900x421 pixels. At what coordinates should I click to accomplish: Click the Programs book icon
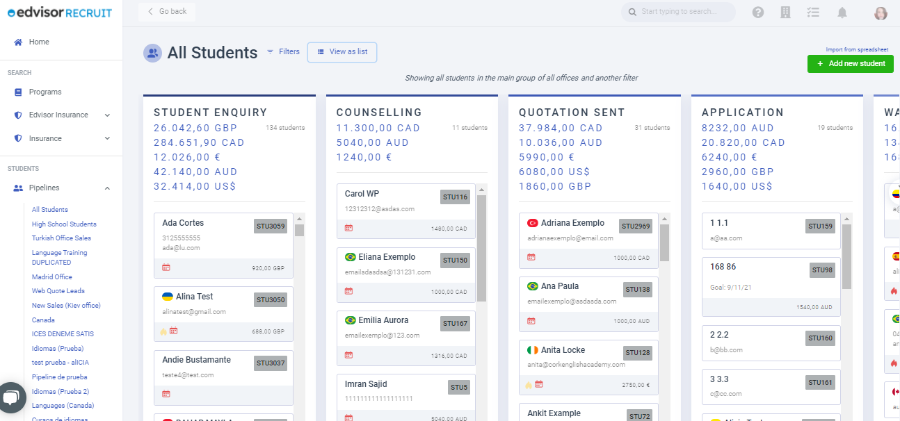(x=18, y=92)
